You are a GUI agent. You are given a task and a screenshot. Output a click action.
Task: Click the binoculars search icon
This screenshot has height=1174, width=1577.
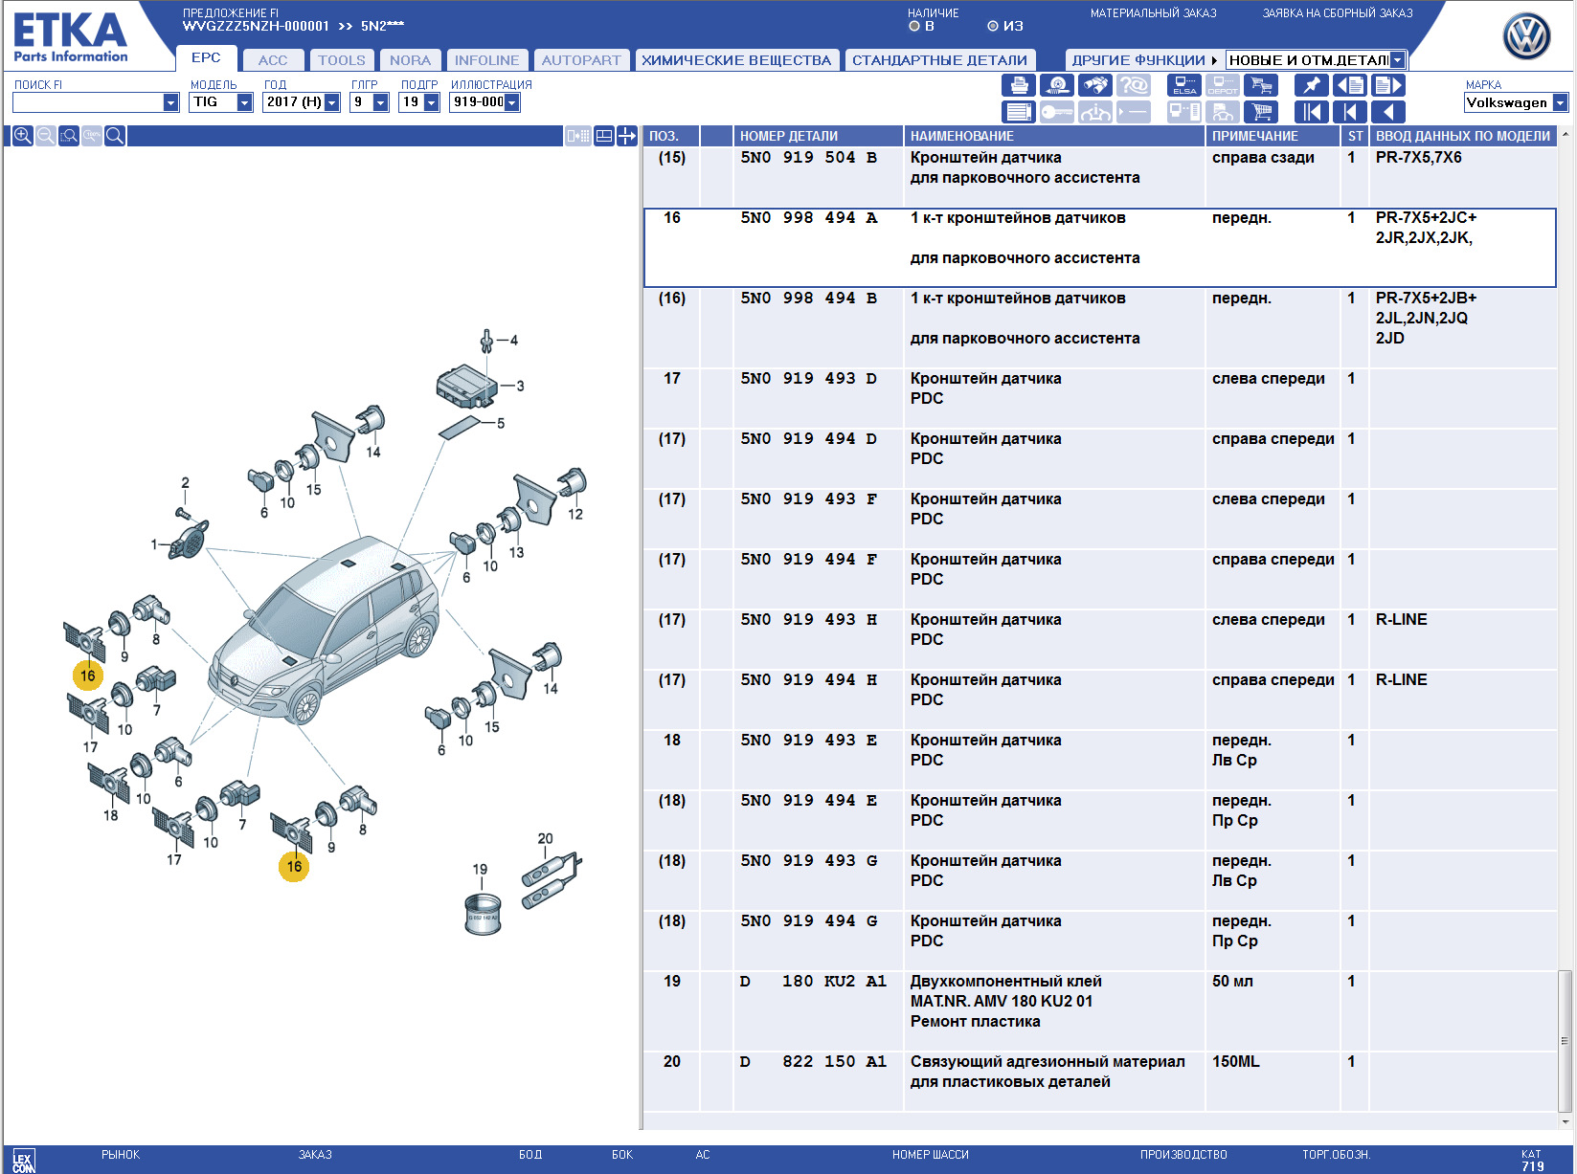[x=1095, y=86]
